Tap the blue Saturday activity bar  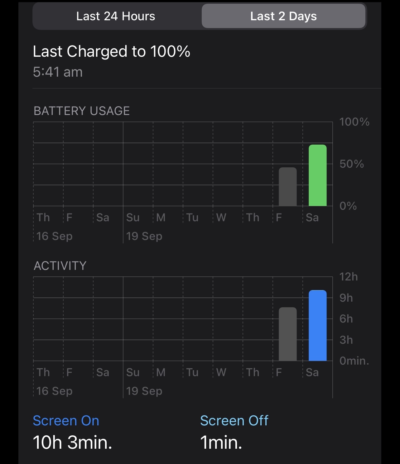(317, 326)
